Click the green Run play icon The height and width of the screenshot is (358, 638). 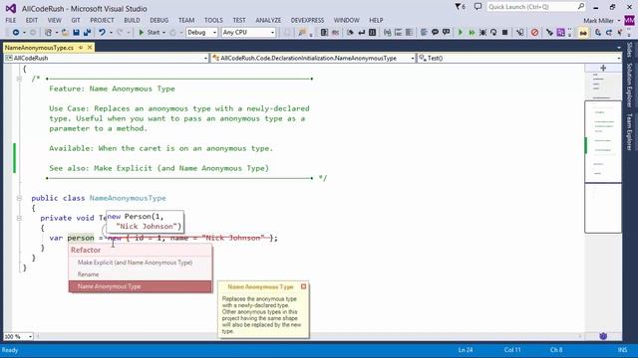(461, 32)
